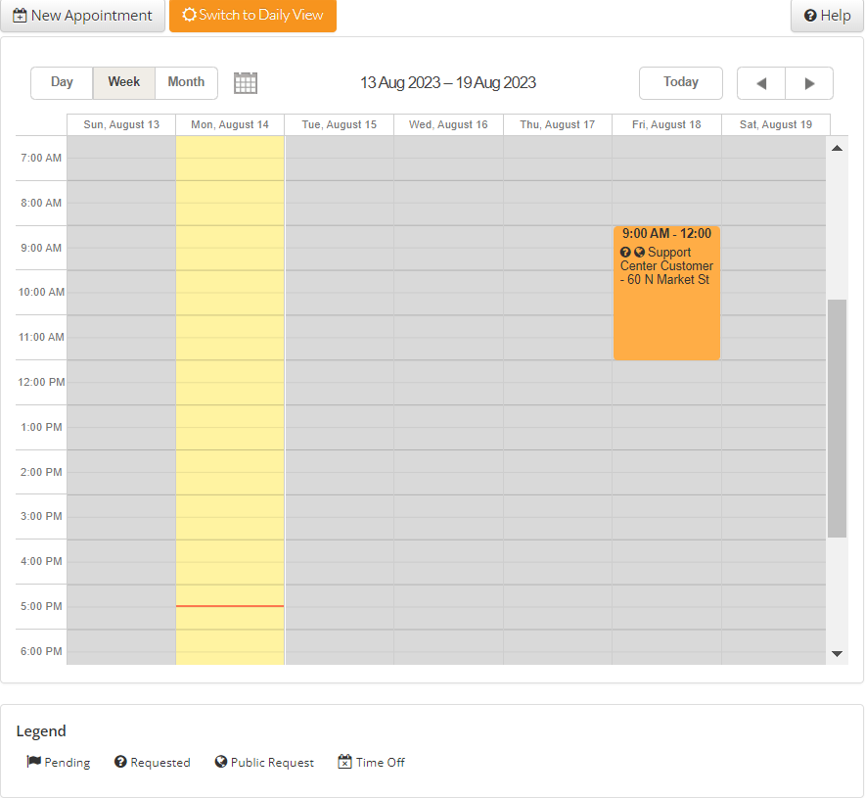This screenshot has width=865, height=798.
Task: Click the scrollbar down arrow
Action: click(837, 652)
